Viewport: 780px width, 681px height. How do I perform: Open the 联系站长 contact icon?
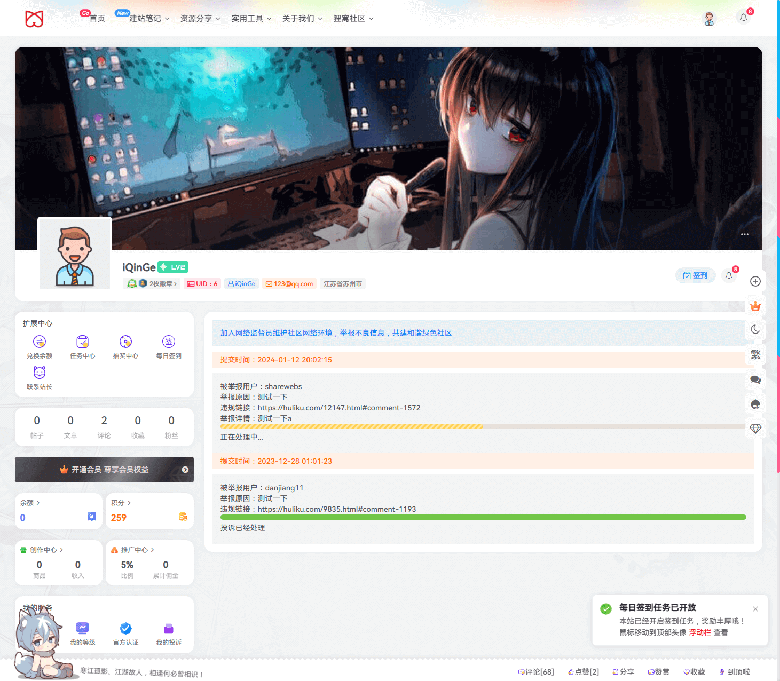coord(40,373)
